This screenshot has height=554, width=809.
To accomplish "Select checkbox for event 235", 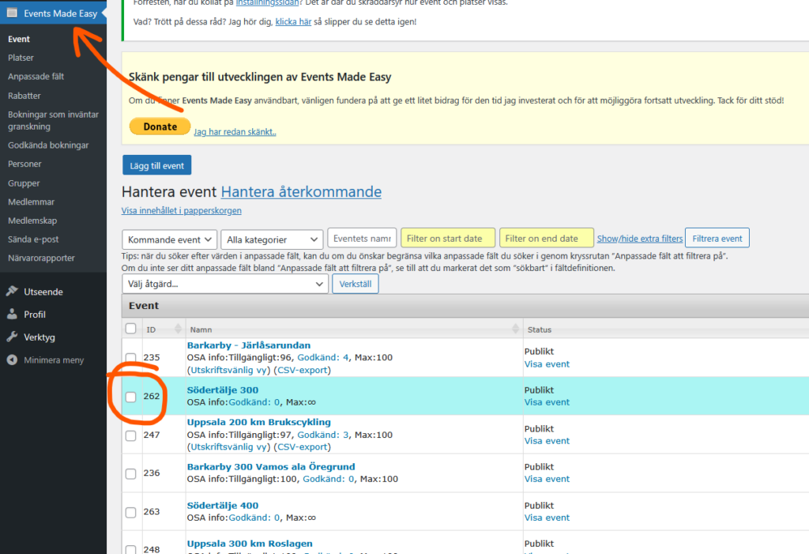I will [x=130, y=357].
